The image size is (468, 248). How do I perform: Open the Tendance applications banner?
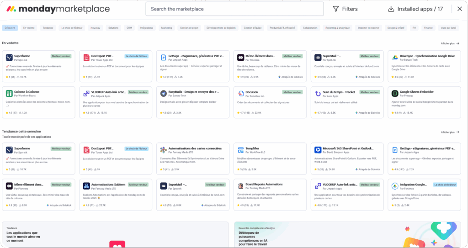[115, 235]
